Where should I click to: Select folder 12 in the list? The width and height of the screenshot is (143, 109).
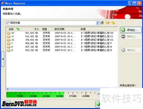pos(11,40)
